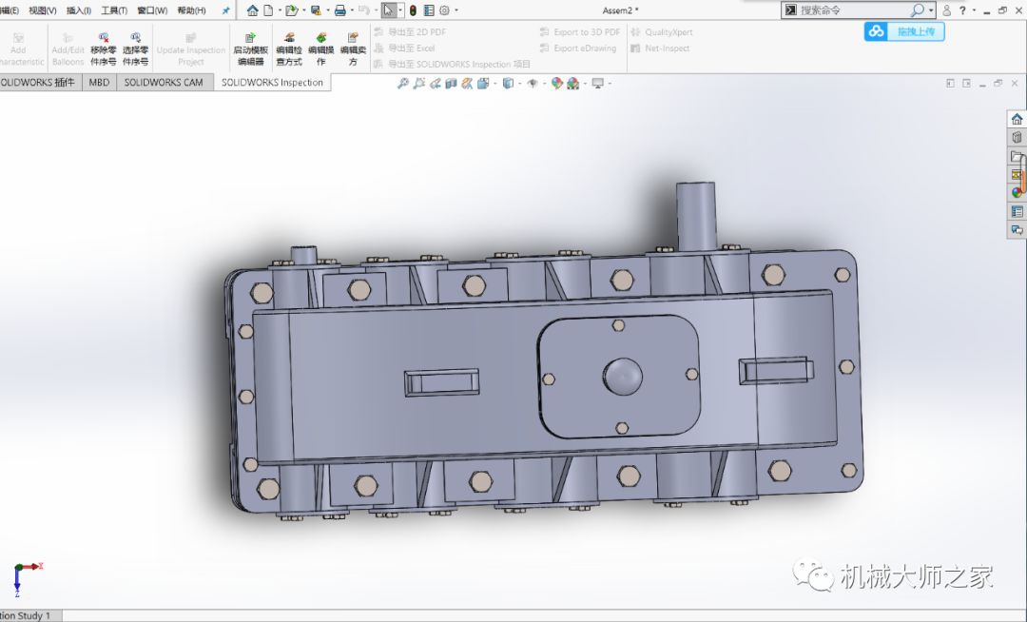Expand the Help question mark dropdown arrow
Viewport: 1027px width, 622px height.
click(x=975, y=10)
